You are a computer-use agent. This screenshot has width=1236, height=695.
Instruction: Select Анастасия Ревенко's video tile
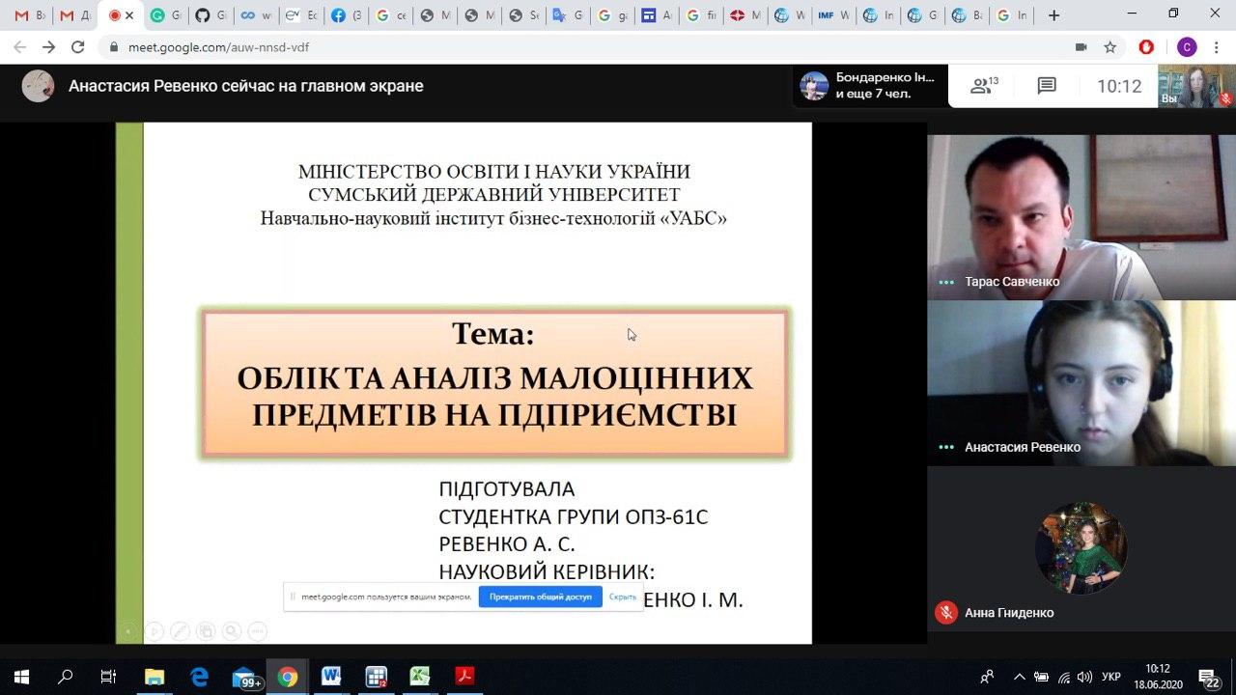(1081, 383)
